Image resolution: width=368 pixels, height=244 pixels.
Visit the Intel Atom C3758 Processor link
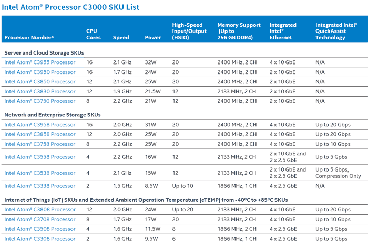40,144
